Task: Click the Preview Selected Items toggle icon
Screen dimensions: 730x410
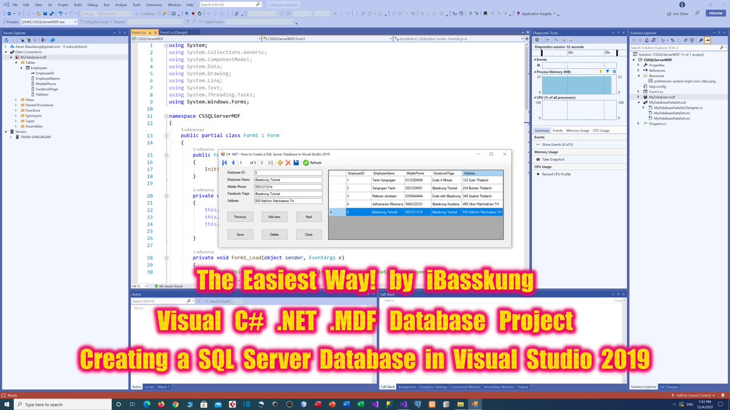Action: [x=707, y=39]
